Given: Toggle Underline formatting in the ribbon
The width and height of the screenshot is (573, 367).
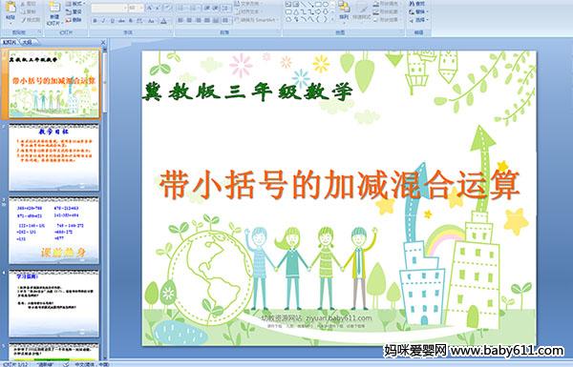Looking at the screenshot, I should [112, 21].
